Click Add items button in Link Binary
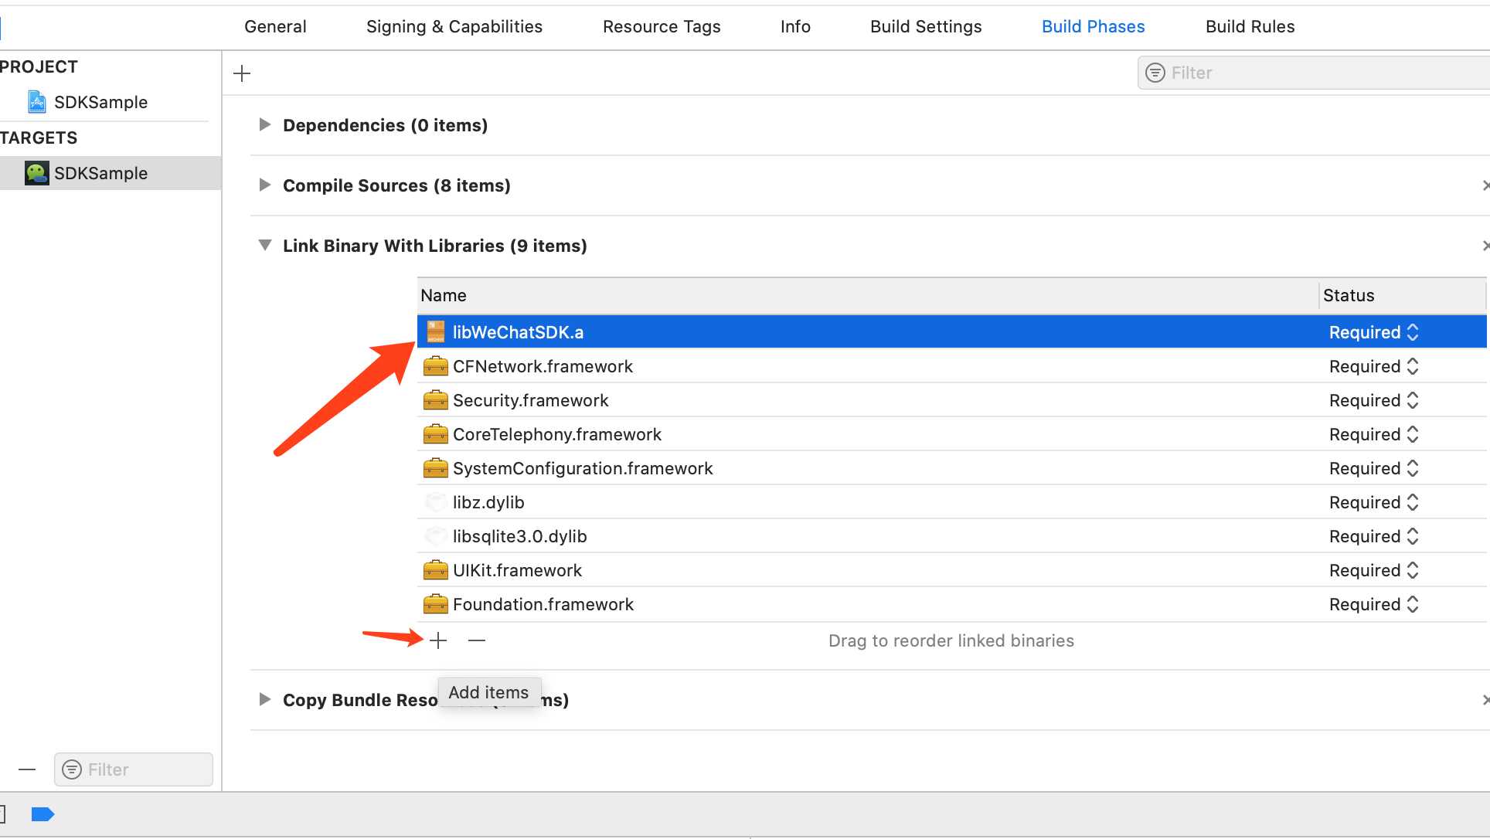Screen dimensions: 1490x839 pos(438,640)
